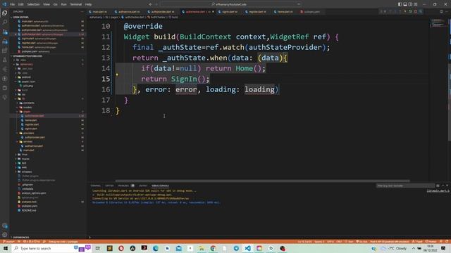451x253 pixels.
Task: Toggle the secondary side bar layout
Action: click(410, 4)
